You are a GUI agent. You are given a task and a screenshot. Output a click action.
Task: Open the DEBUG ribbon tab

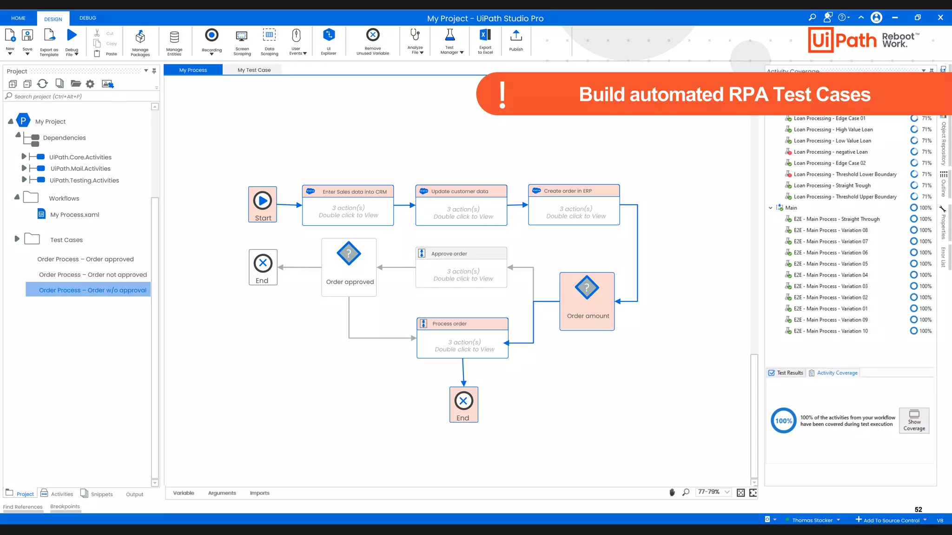pyautogui.click(x=87, y=18)
